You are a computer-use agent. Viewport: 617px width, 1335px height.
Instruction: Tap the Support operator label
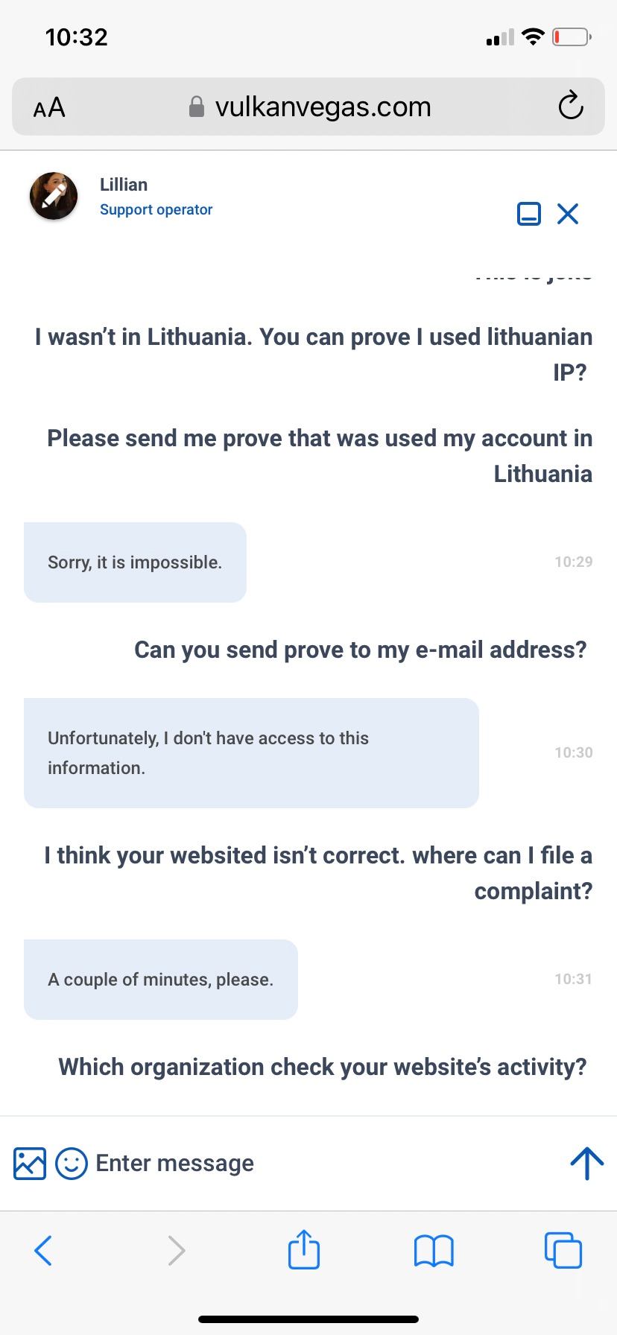click(x=156, y=210)
